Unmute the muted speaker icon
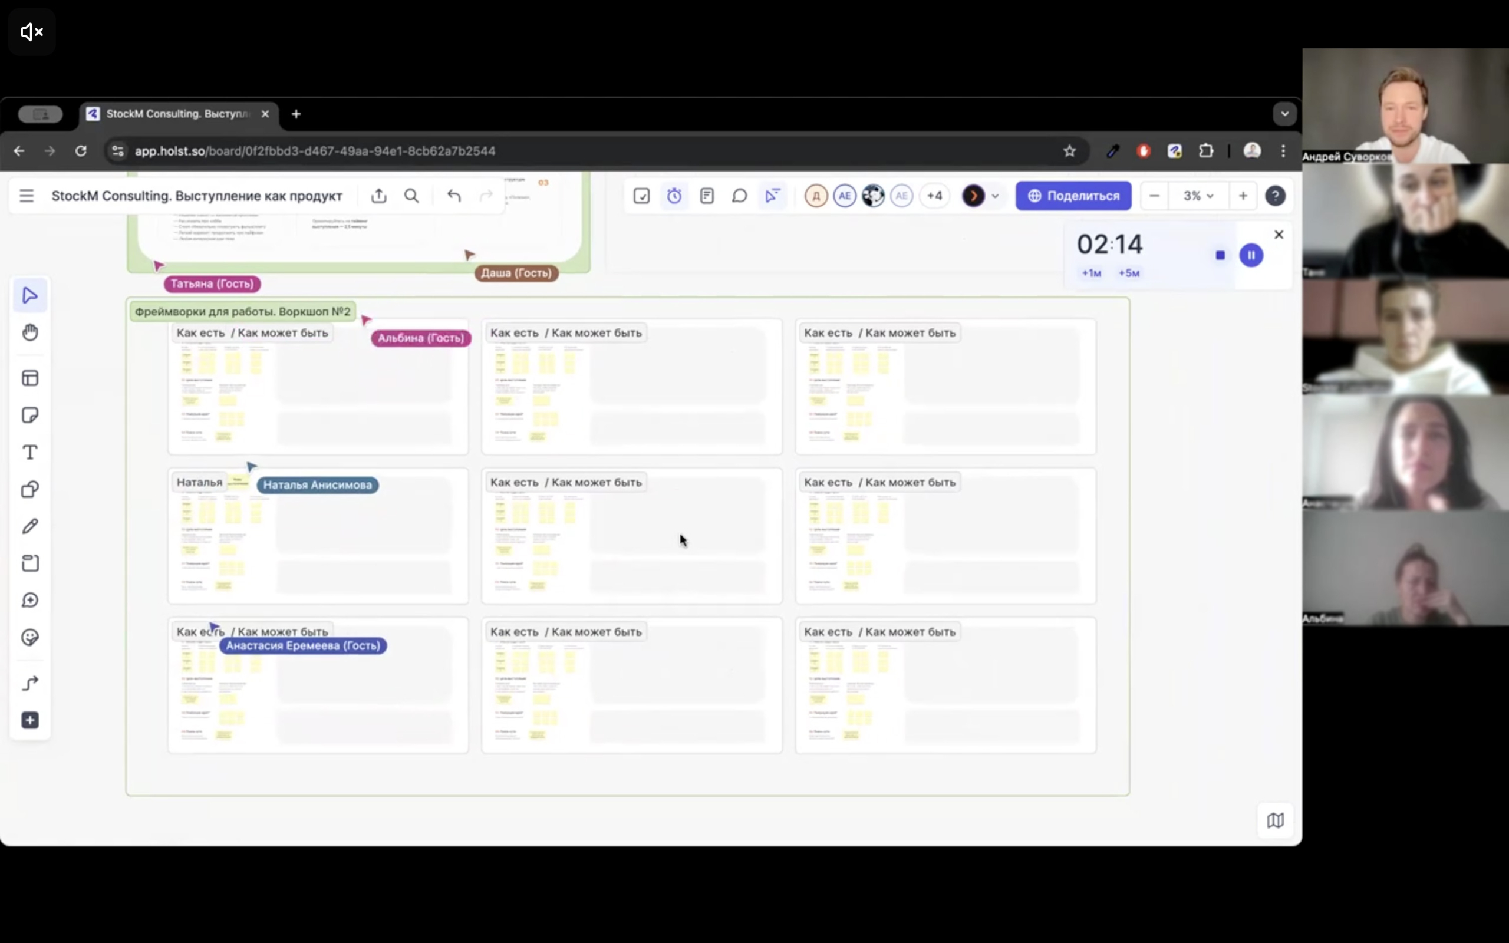 [x=32, y=31]
